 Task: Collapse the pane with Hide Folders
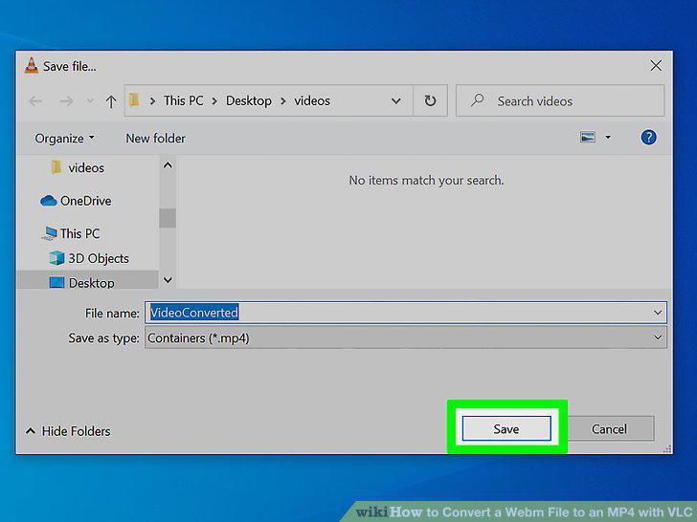(x=68, y=431)
